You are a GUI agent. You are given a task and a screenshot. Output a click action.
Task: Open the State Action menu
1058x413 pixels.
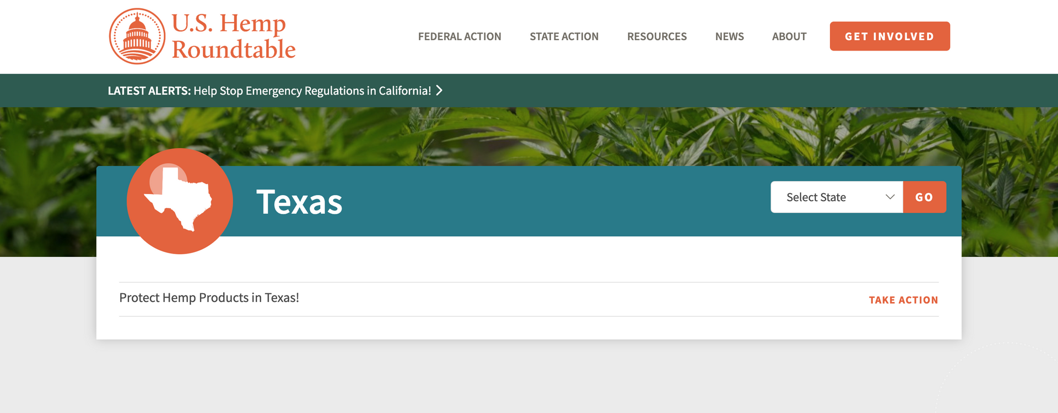564,36
